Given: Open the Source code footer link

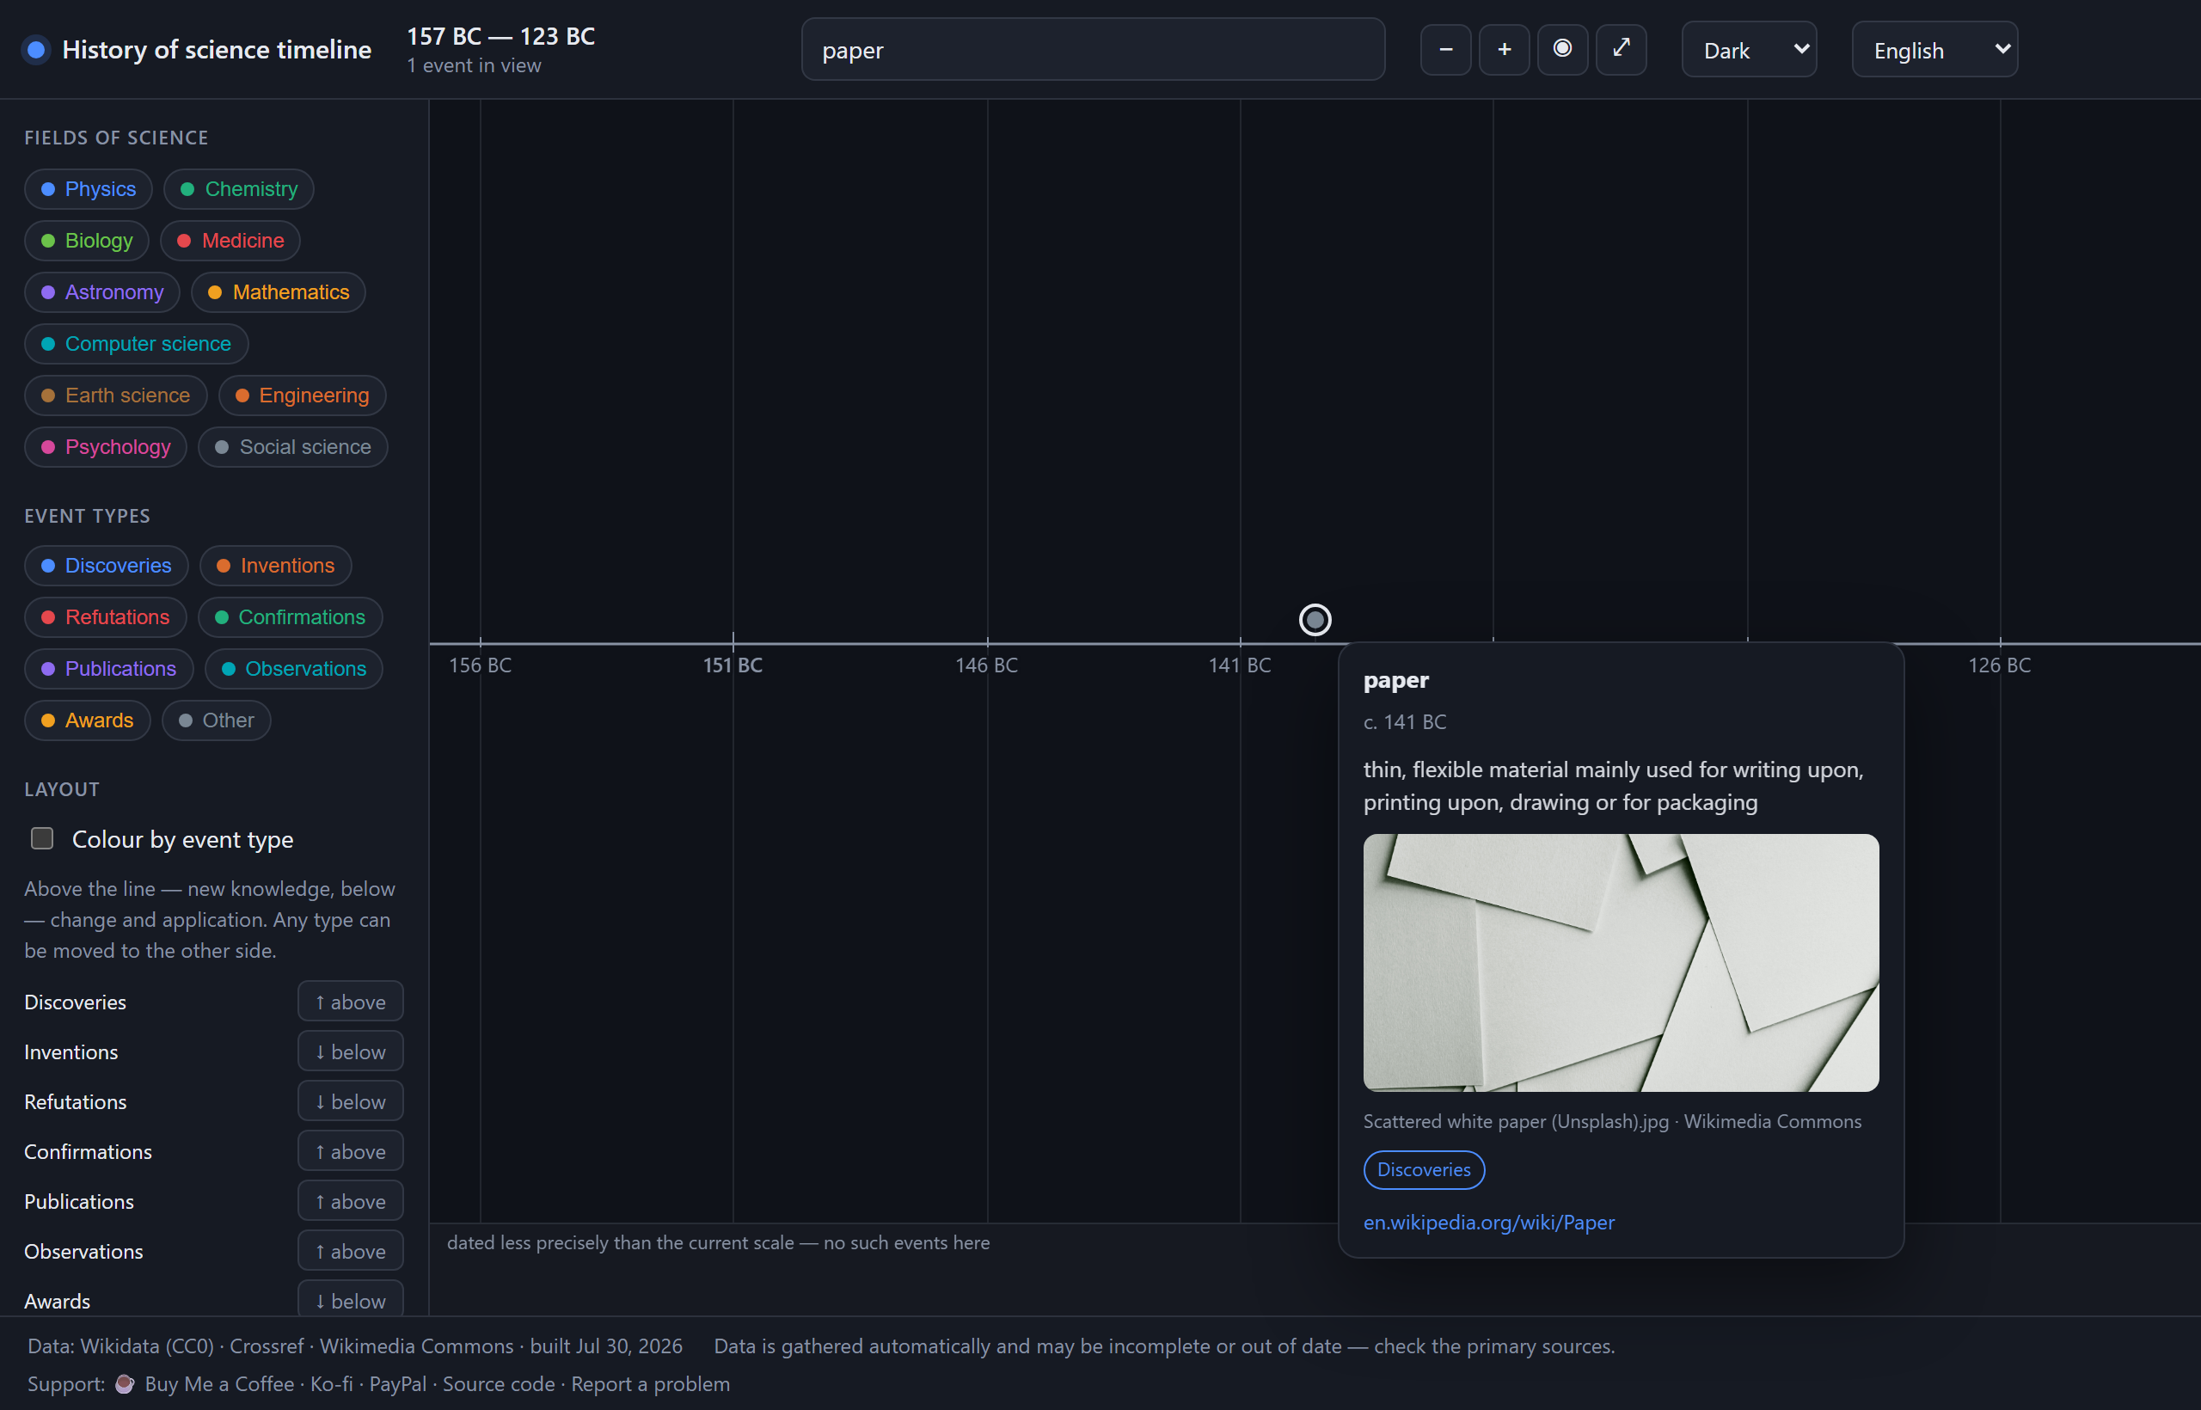Looking at the screenshot, I should point(499,1383).
